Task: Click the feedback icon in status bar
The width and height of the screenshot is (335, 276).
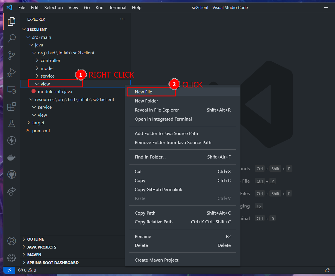Action: (327, 270)
